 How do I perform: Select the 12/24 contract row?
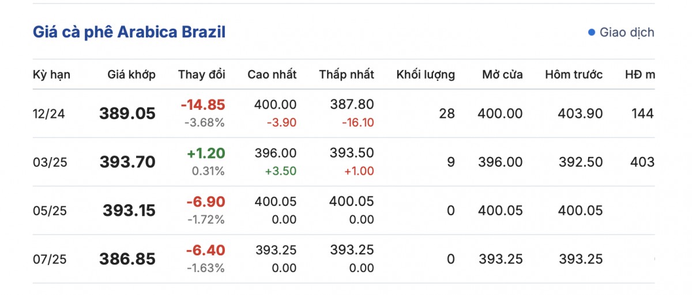[x=49, y=114]
